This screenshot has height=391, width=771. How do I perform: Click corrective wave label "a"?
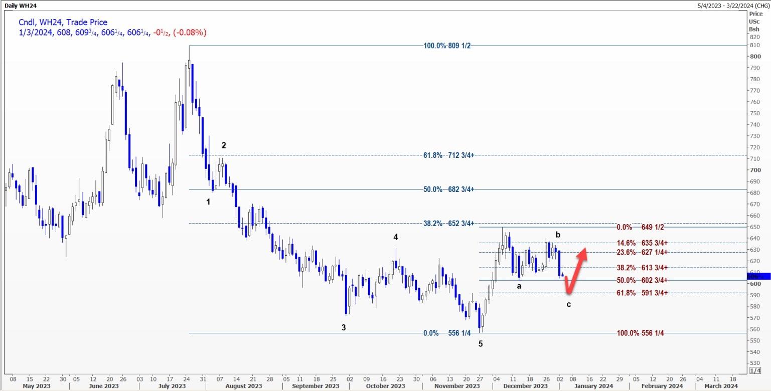point(519,286)
